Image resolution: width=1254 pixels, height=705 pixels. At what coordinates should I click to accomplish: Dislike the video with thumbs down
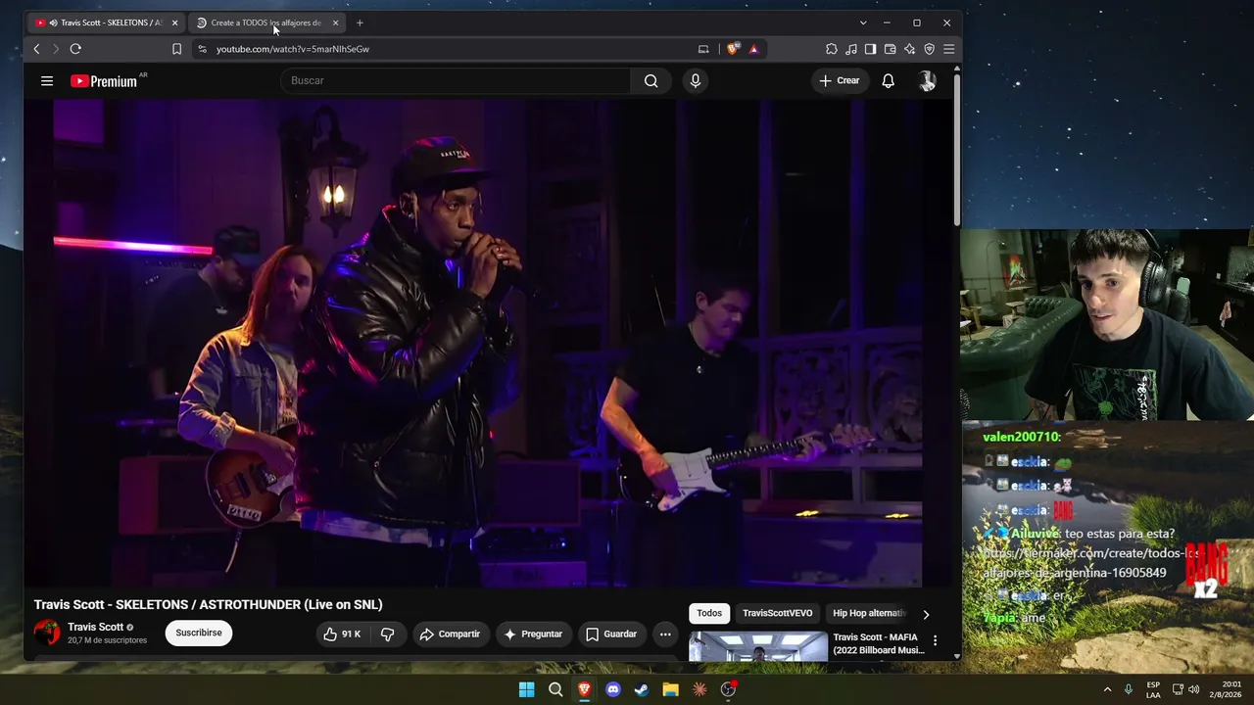pyautogui.click(x=388, y=634)
